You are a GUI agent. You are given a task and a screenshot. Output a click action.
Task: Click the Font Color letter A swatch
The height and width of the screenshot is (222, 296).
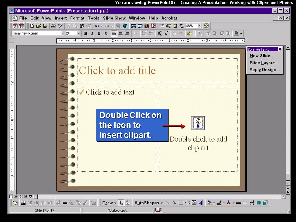[x=229, y=203]
